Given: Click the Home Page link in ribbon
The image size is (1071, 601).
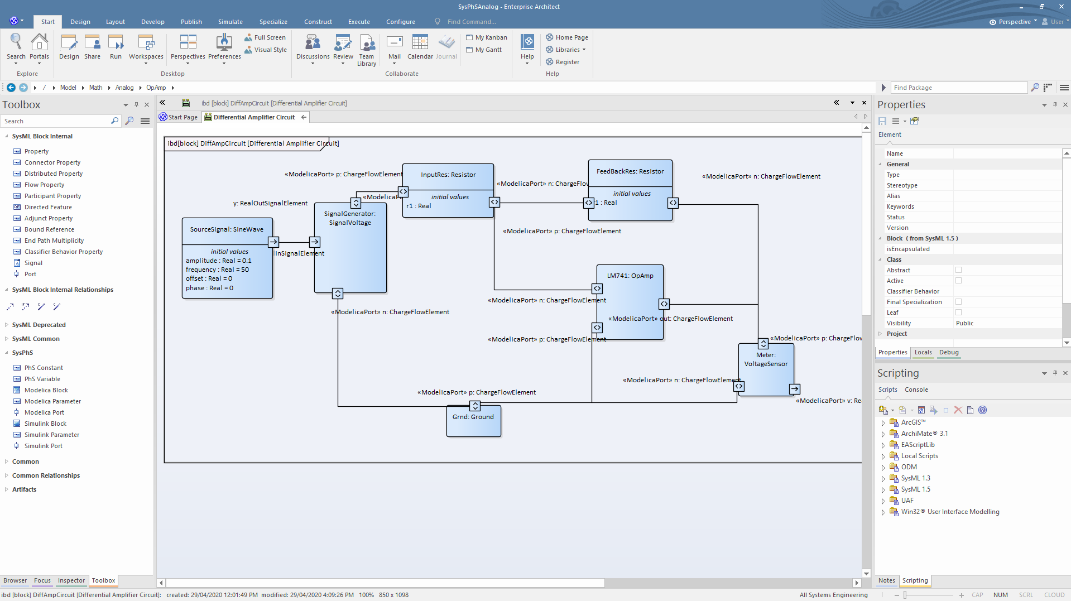Looking at the screenshot, I should click(x=571, y=37).
